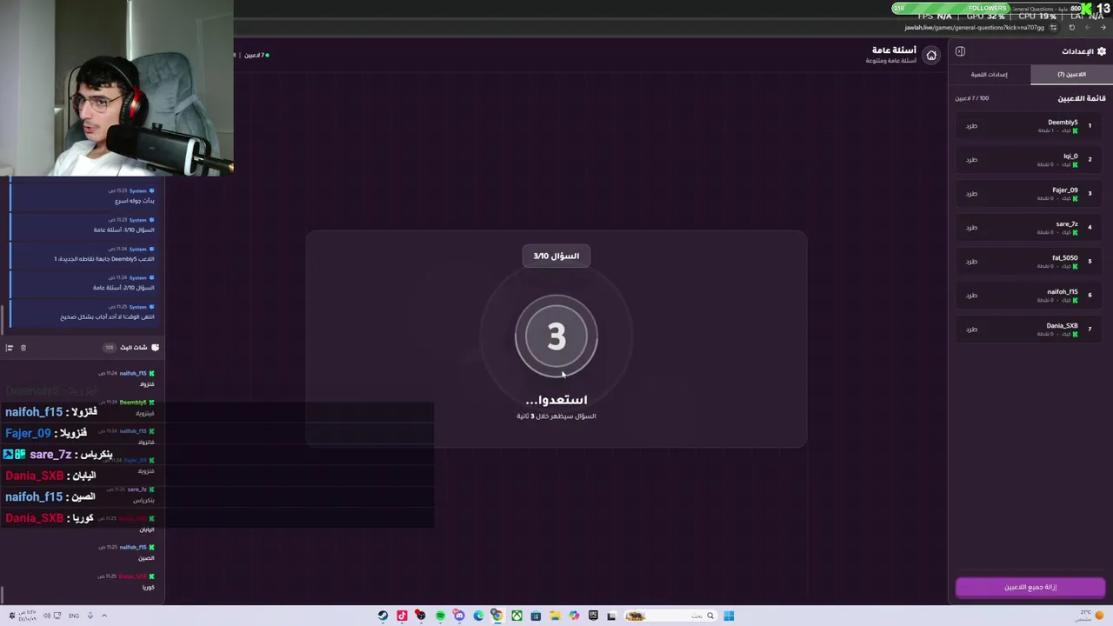Click the message انتهى الوقت! لا أحد أجاب
The width and height of the screenshot is (1113, 626).
[107, 316]
